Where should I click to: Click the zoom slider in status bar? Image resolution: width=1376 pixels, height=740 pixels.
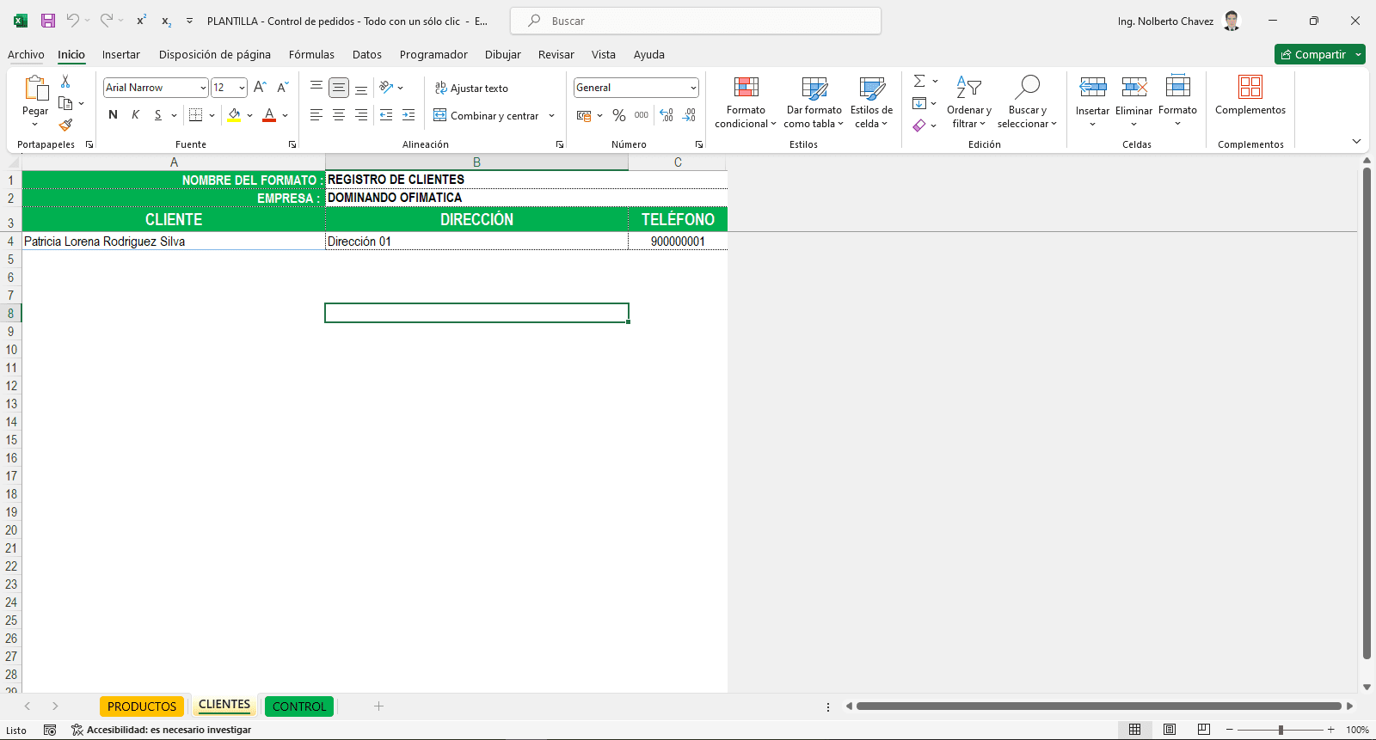click(x=1281, y=730)
